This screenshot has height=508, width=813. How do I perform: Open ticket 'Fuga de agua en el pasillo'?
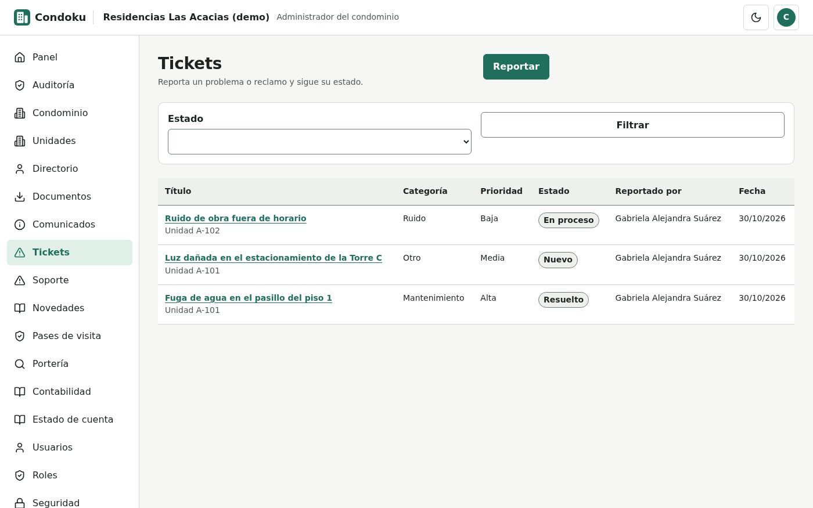249,298
